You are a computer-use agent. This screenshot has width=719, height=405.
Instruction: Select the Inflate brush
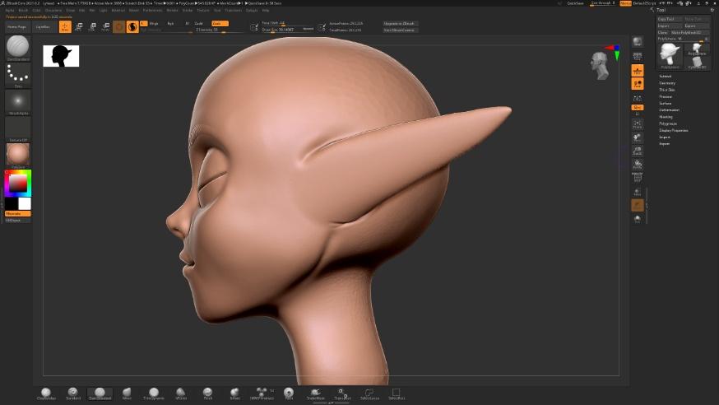click(x=234, y=393)
